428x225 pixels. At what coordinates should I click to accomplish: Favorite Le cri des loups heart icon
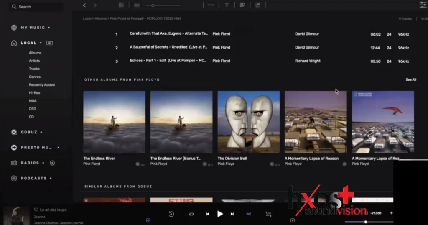pos(36,210)
